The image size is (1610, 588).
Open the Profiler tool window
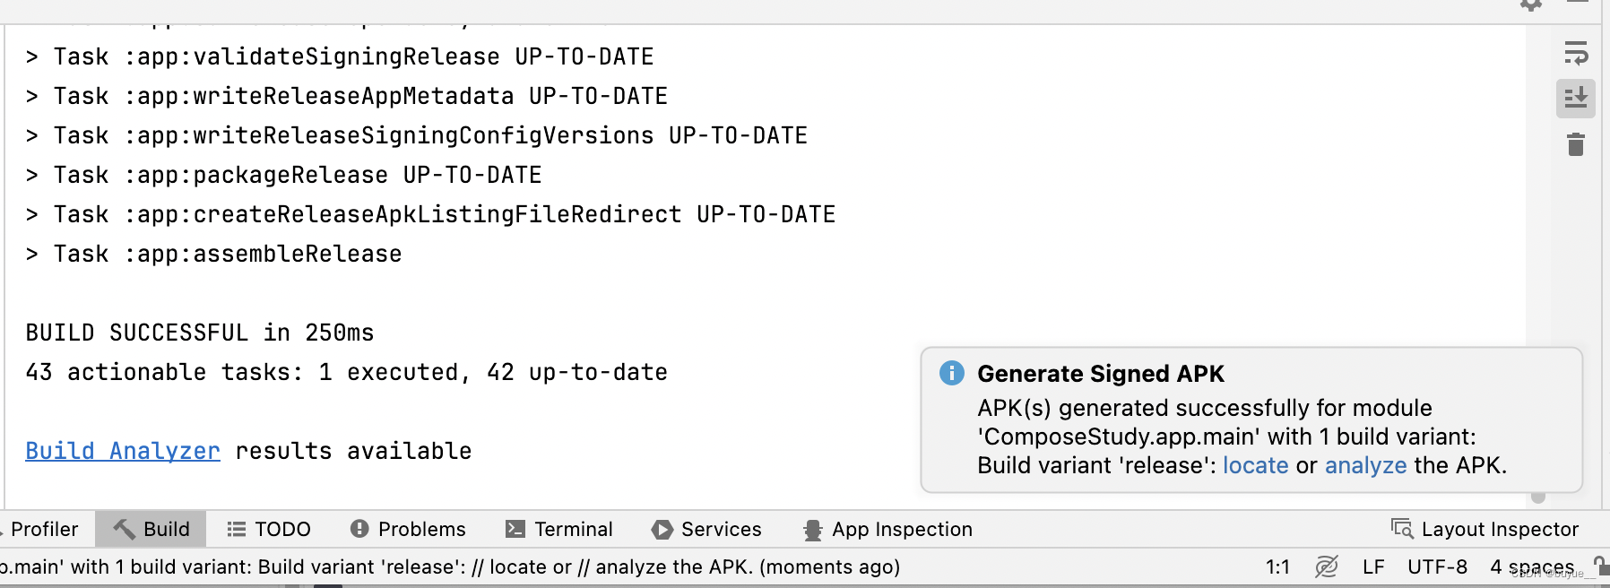point(43,529)
